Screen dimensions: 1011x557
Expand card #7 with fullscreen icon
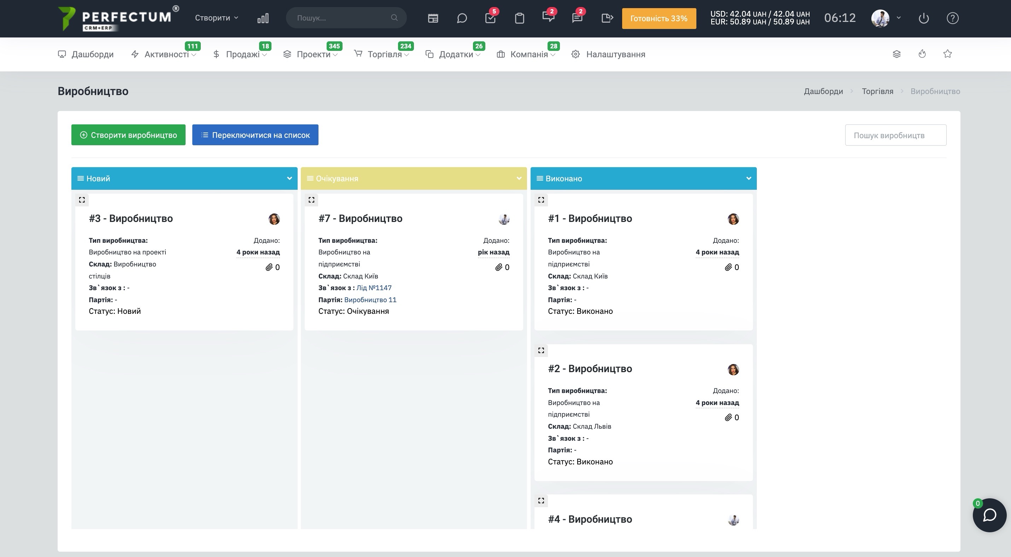pyautogui.click(x=311, y=200)
